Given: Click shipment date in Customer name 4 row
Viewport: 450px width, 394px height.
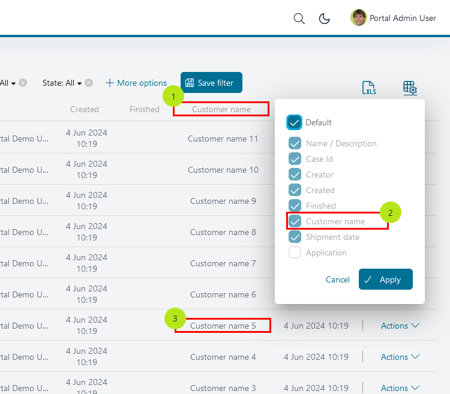Looking at the screenshot, I should coord(316,357).
